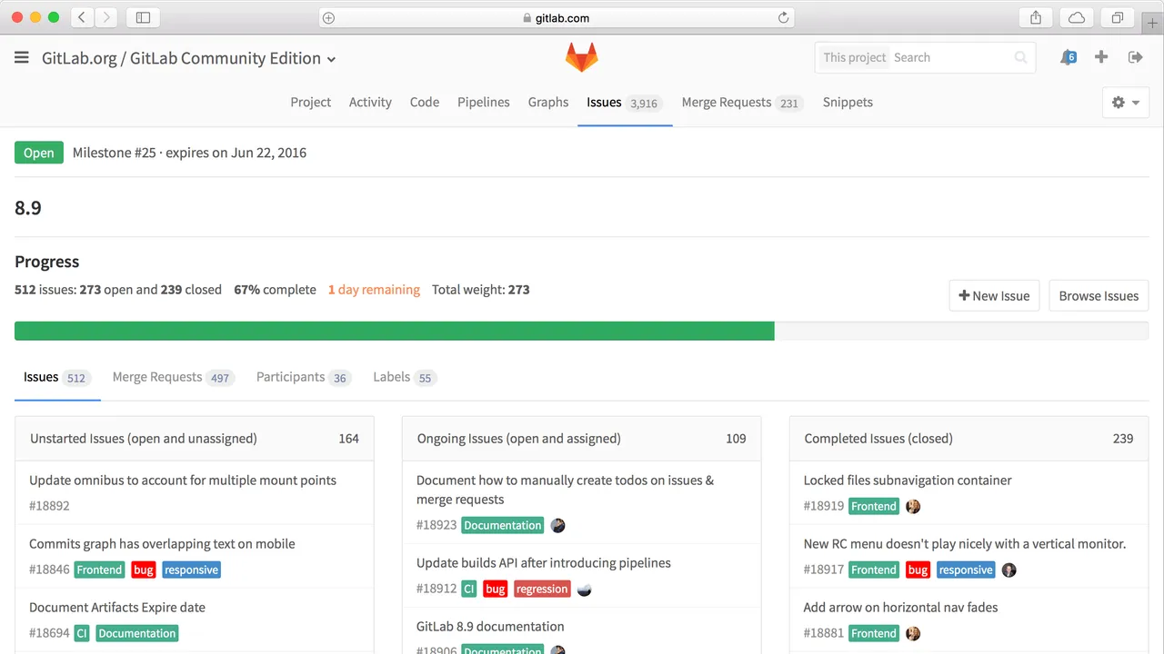Click the GitLab.org group link

tap(79, 58)
